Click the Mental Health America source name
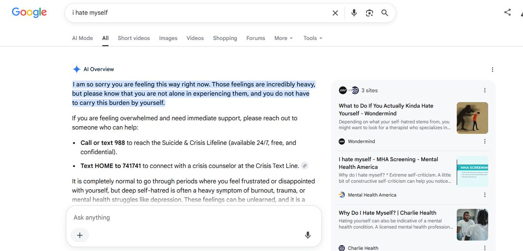523x251 pixels. (x=372, y=195)
